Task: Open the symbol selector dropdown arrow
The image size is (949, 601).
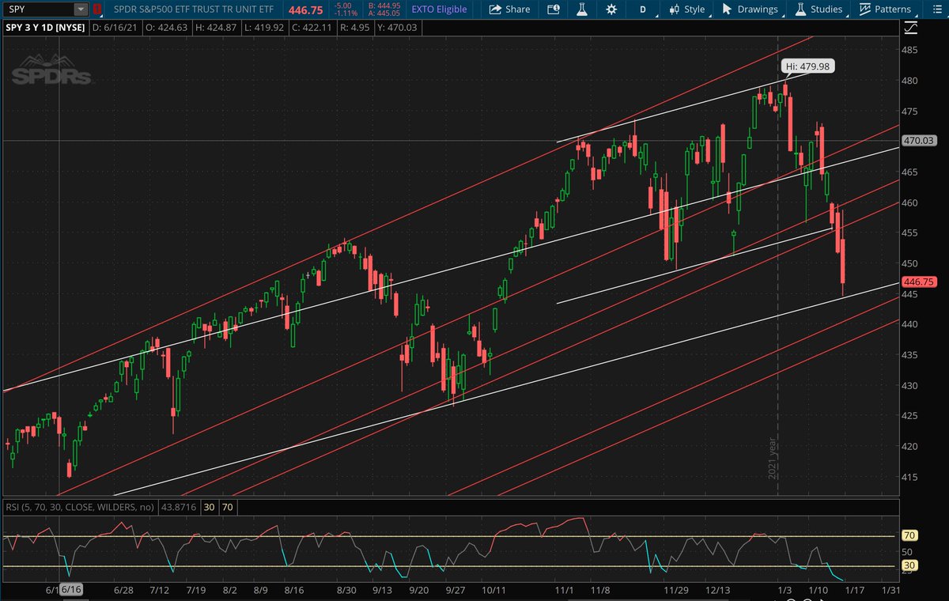Action: pyautogui.click(x=81, y=10)
